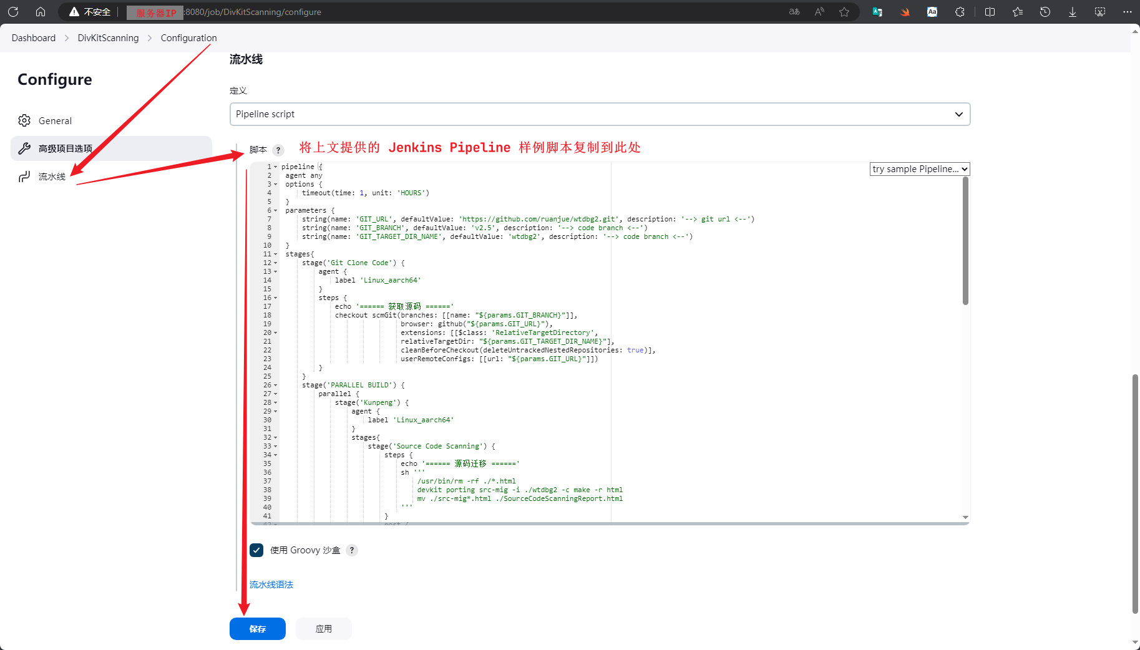Click the 'devkit porting src-mig' command line
The width and height of the screenshot is (1140, 650).
coord(520,490)
